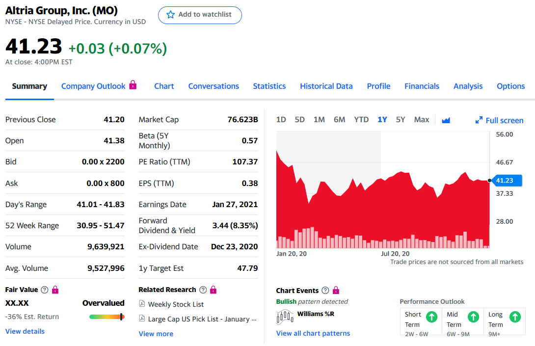The width and height of the screenshot is (535, 346).
Task: Click the lock icon next to Fair Value
Action: (x=55, y=290)
